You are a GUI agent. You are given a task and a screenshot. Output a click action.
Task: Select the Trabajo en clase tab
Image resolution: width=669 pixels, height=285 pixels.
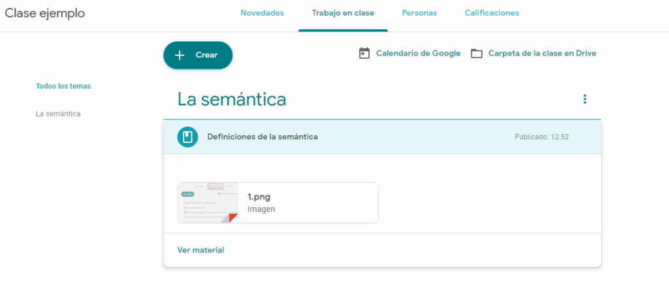tap(342, 13)
